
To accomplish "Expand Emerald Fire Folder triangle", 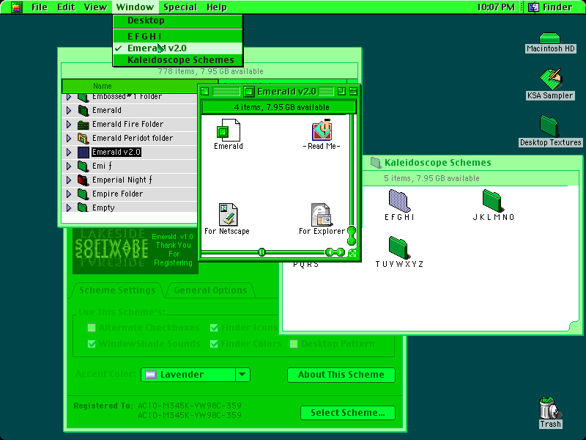I will pos(69,124).
